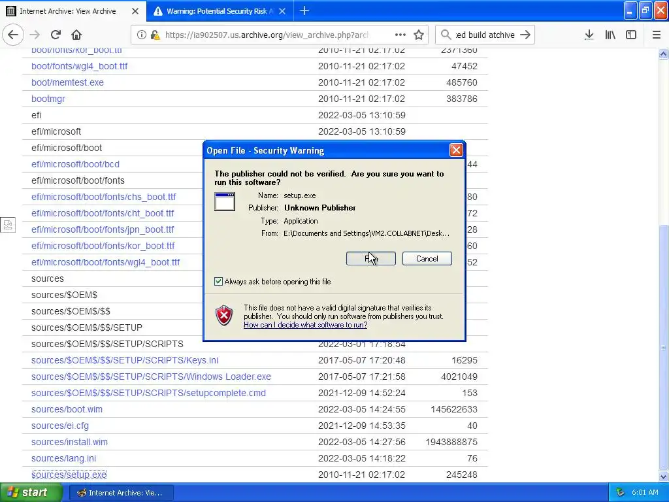Open sources/setup.exe link

point(69,475)
